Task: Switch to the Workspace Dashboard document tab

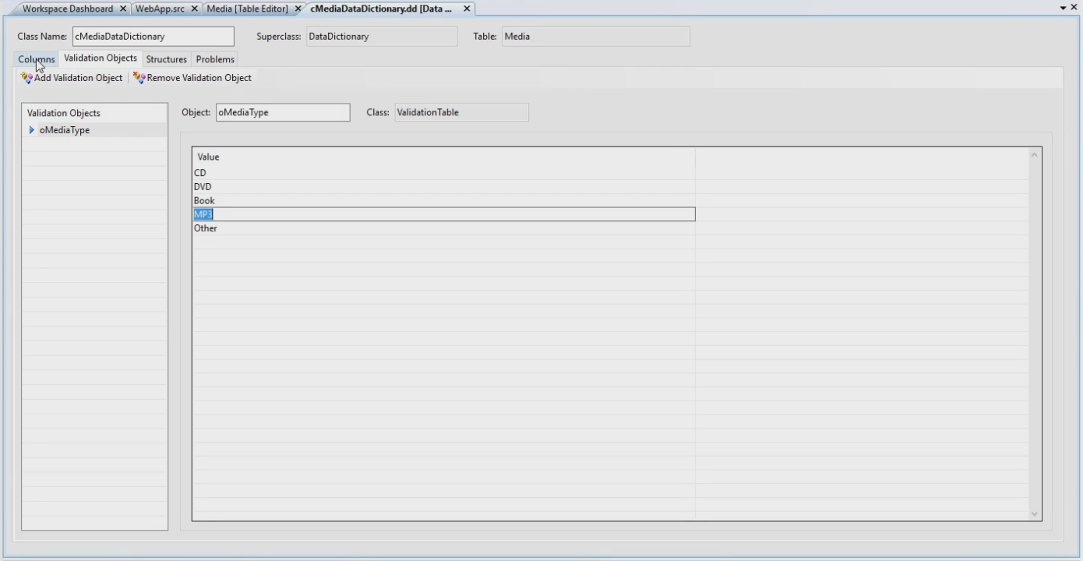Action: (x=67, y=9)
